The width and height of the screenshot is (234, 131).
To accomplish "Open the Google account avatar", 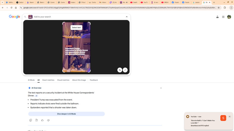I will (x=229, y=17).
